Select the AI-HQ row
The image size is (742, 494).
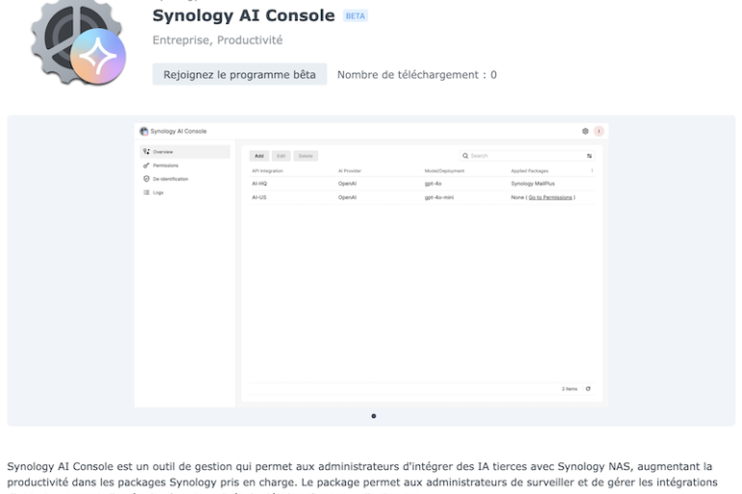[x=422, y=183]
